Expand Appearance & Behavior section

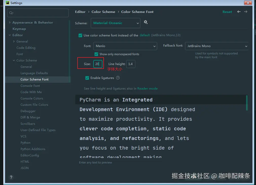[x=10, y=22]
